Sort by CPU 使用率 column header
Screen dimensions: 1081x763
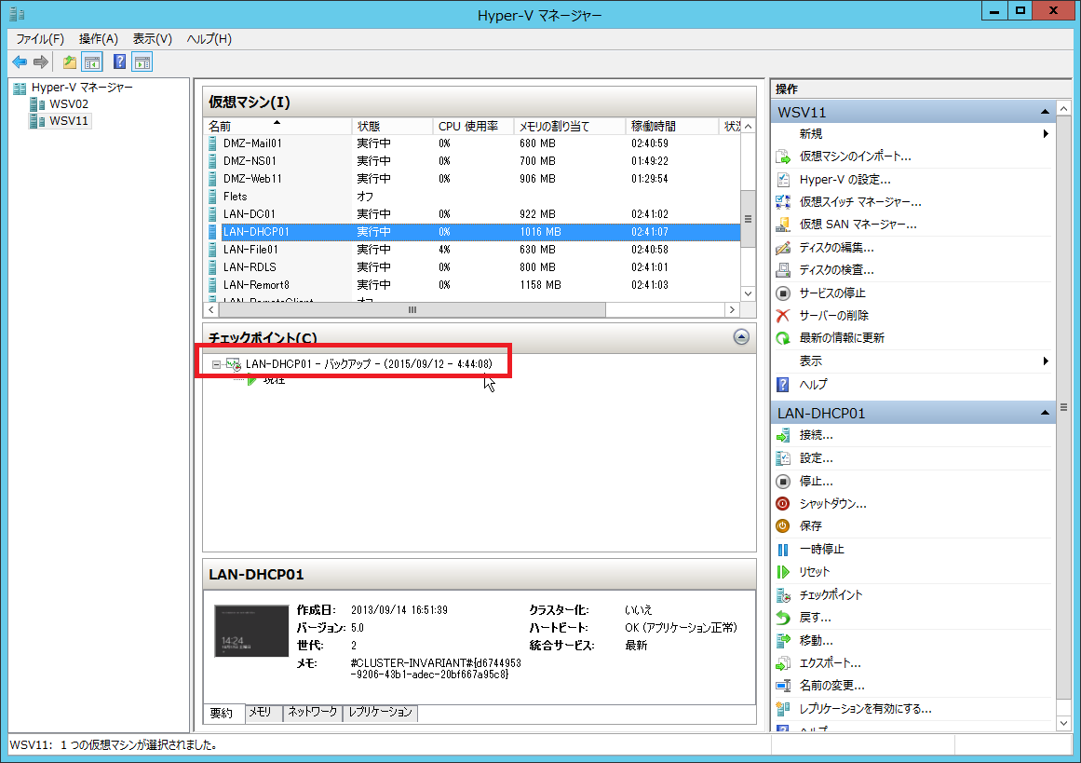point(473,127)
